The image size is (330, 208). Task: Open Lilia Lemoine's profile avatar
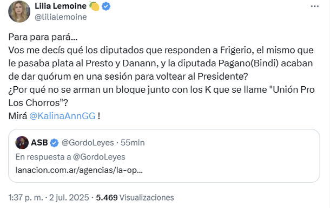pyautogui.click(x=19, y=11)
